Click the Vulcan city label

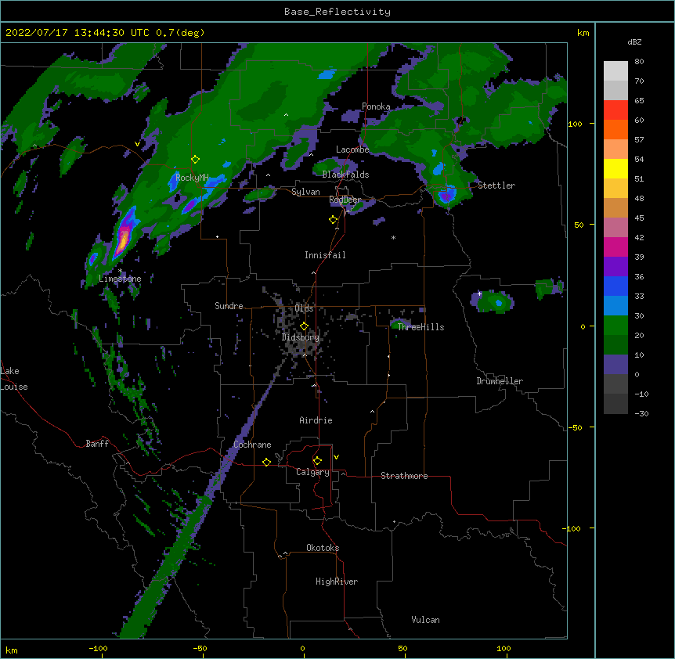pyautogui.click(x=425, y=621)
